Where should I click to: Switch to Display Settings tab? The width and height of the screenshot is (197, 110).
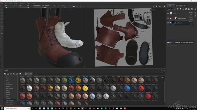(x=179, y=42)
